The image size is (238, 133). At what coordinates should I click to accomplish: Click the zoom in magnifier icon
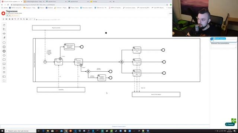(21, 19)
